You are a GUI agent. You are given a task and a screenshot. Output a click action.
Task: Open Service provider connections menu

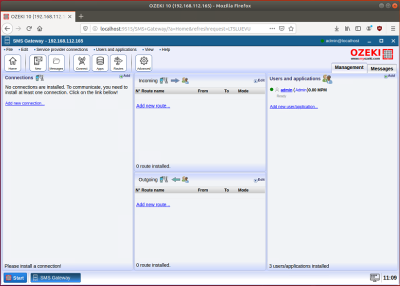pos(62,49)
